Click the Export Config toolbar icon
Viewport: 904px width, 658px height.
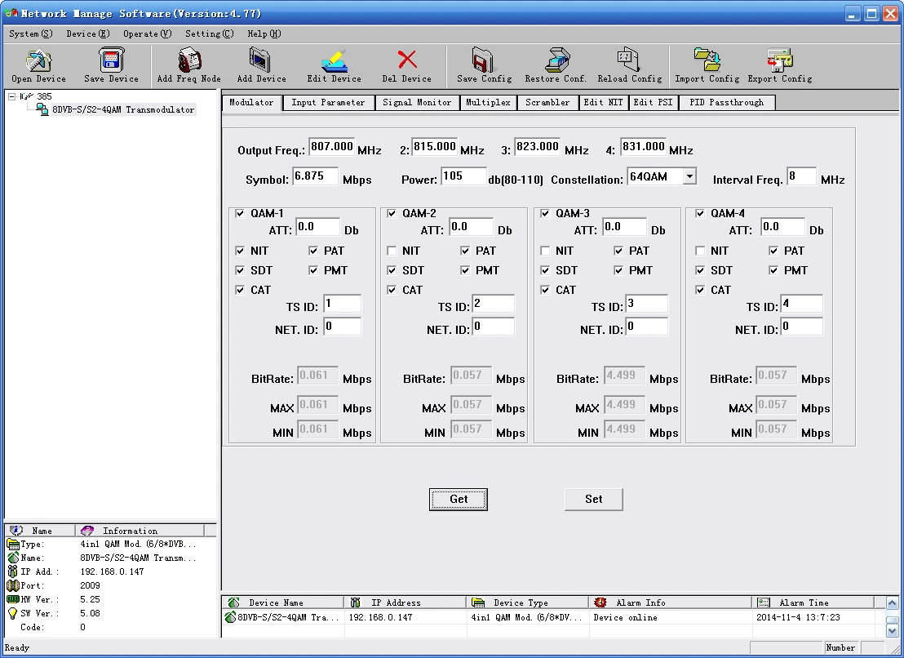click(779, 61)
